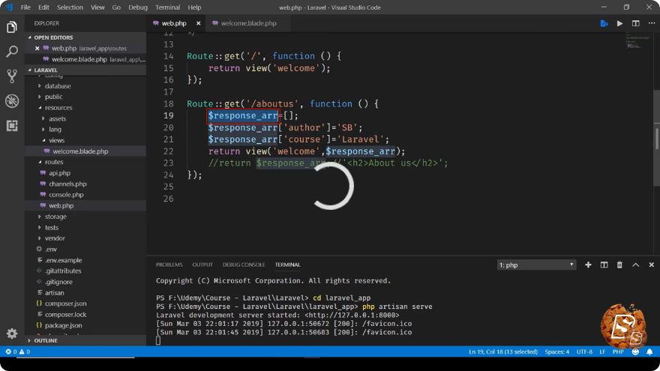Open the .env file
The height and width of the screenshot is (371, 660).
click(x=51, y=249)
